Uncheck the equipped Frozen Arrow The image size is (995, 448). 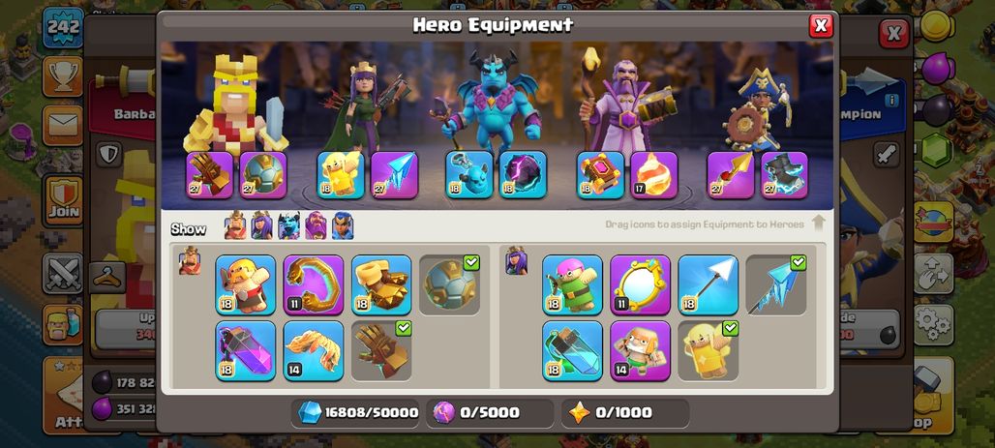pyautogui.click(x=776, y=284)
